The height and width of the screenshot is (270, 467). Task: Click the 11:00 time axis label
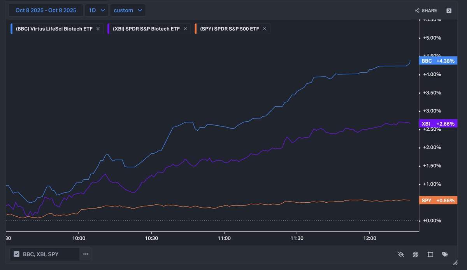(224, 238)
